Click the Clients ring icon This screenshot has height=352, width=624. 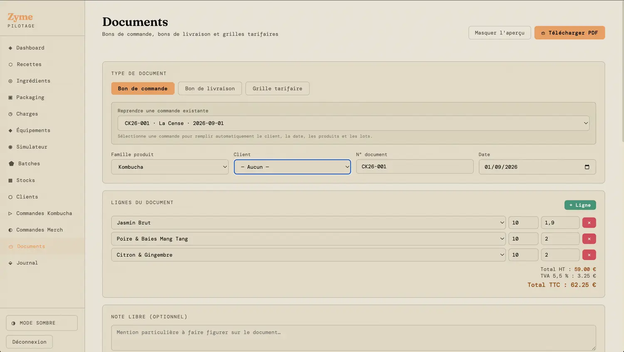(x=10, y=197)
